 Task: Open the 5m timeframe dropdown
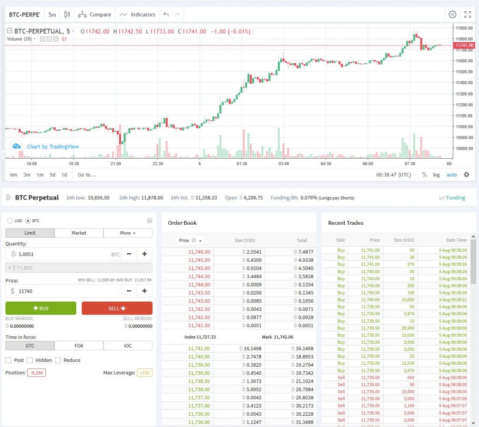[52, 15]
